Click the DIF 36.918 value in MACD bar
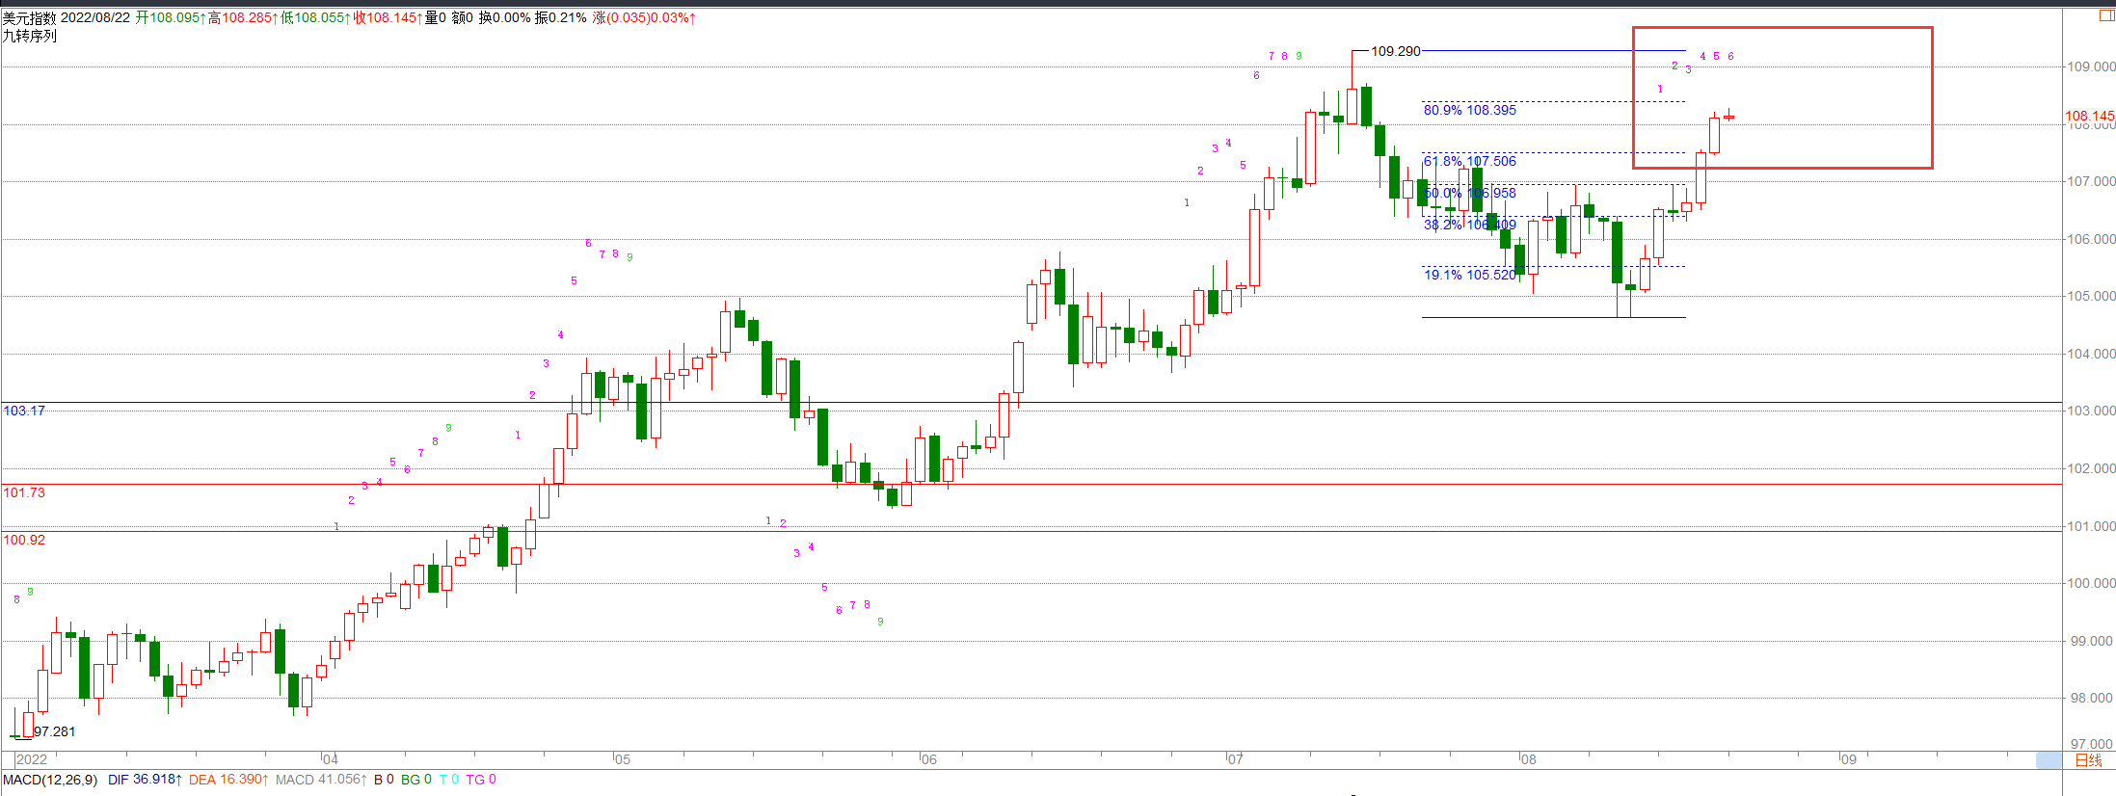The width and height of the screenshot is (2116, 796). pyautogui.click(x=145, y=780)
